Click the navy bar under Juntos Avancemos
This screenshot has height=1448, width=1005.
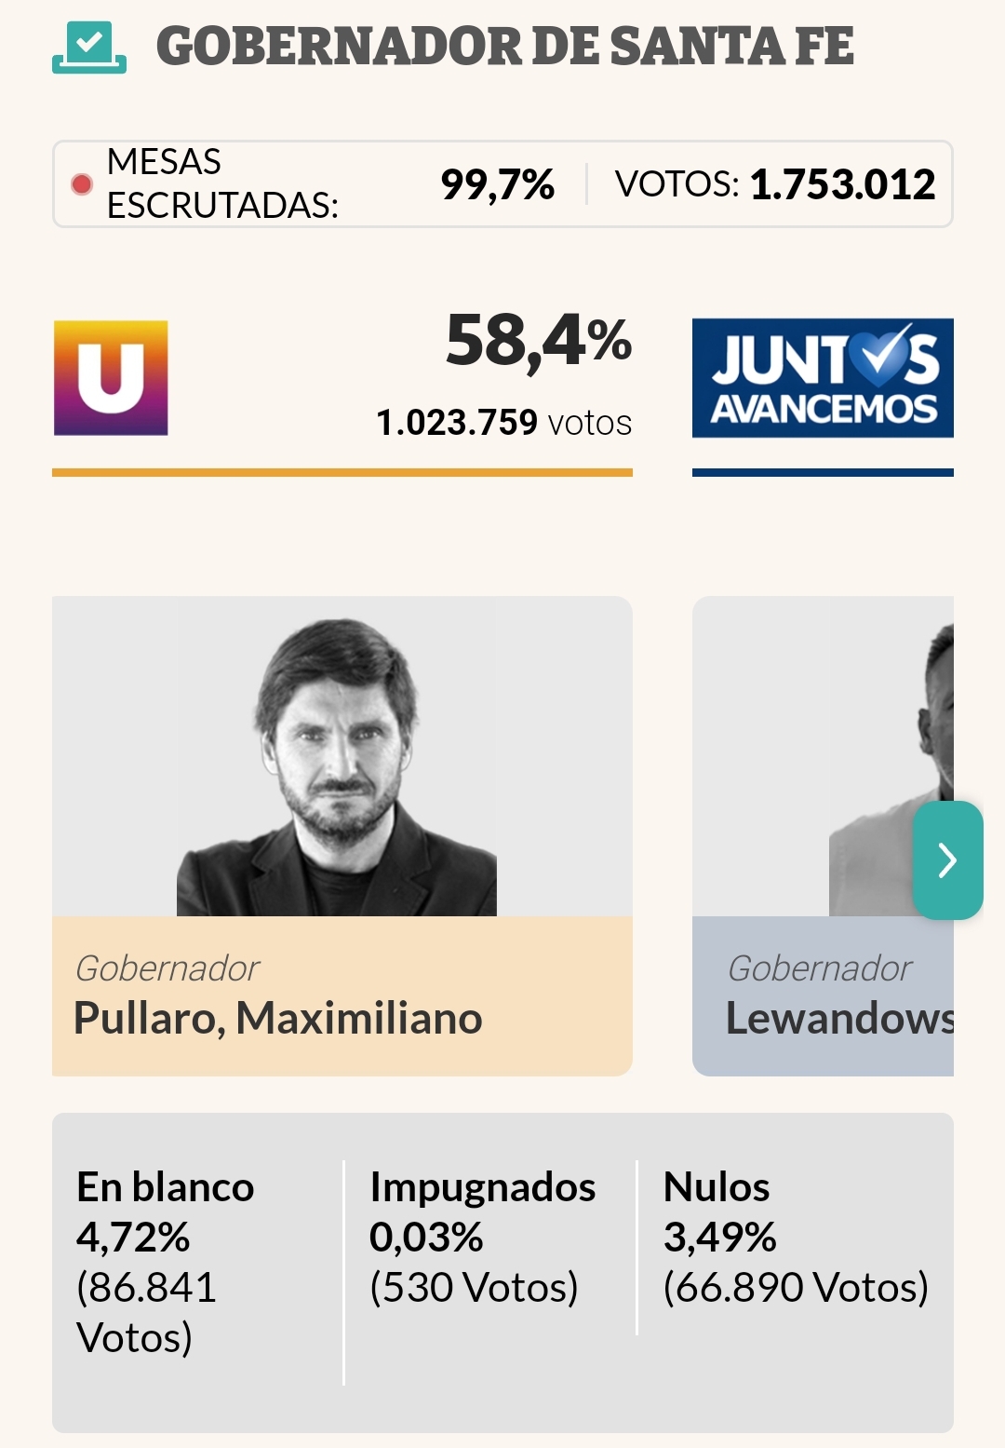[823, 473]
